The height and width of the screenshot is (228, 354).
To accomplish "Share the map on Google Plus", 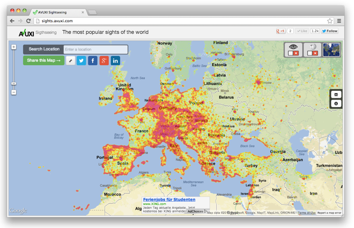I will (104, 61).
